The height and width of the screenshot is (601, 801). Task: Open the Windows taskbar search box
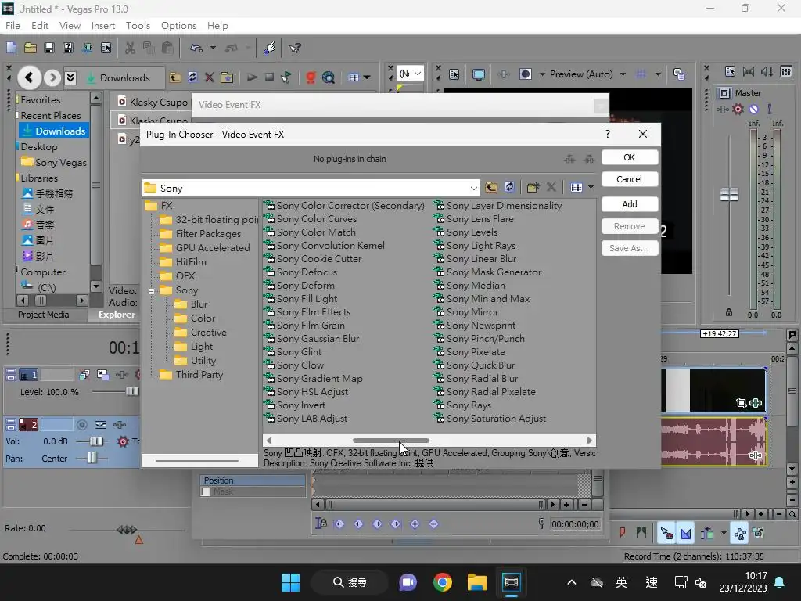pos(350,582)
